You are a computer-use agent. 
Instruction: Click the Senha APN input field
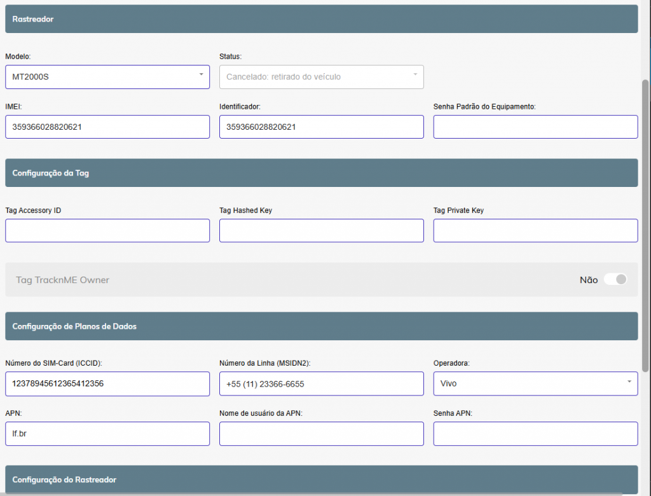point(535,434)
